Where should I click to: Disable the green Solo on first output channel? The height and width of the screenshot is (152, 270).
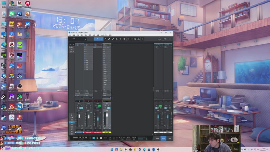160,106
